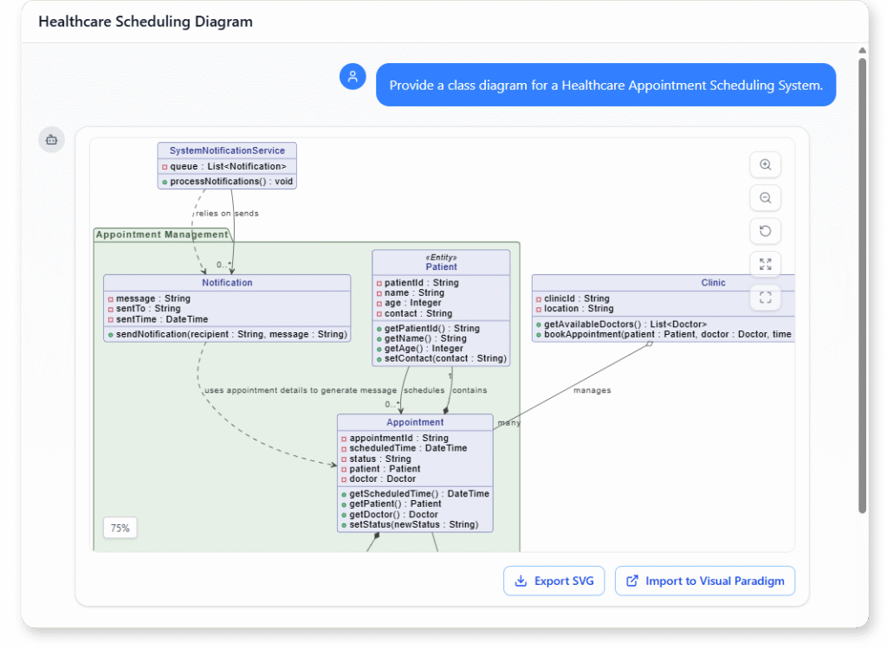Select the Notification class

coord(227,283)
